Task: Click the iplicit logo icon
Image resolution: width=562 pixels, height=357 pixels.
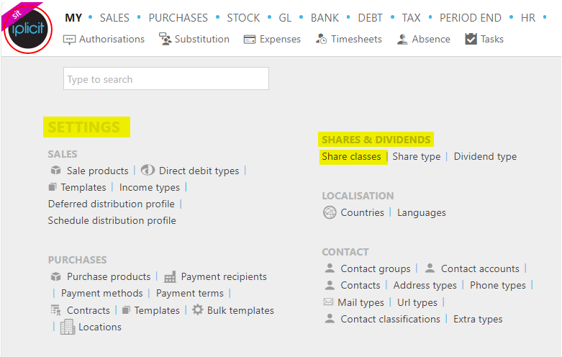Action: (x=27, y=29)
